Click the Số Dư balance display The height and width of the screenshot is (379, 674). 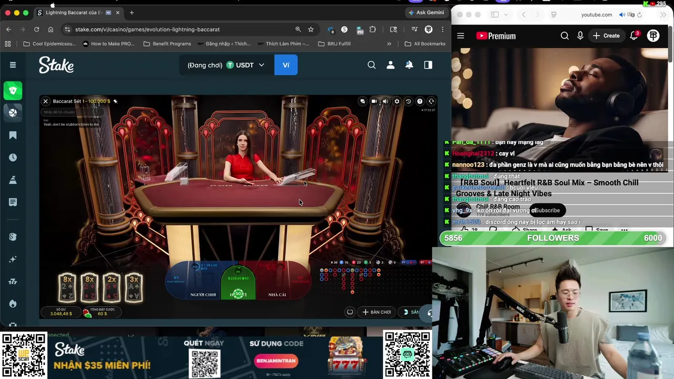[61, 312]
